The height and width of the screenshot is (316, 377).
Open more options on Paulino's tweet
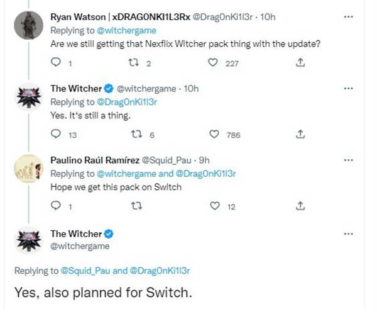(348, 160)
